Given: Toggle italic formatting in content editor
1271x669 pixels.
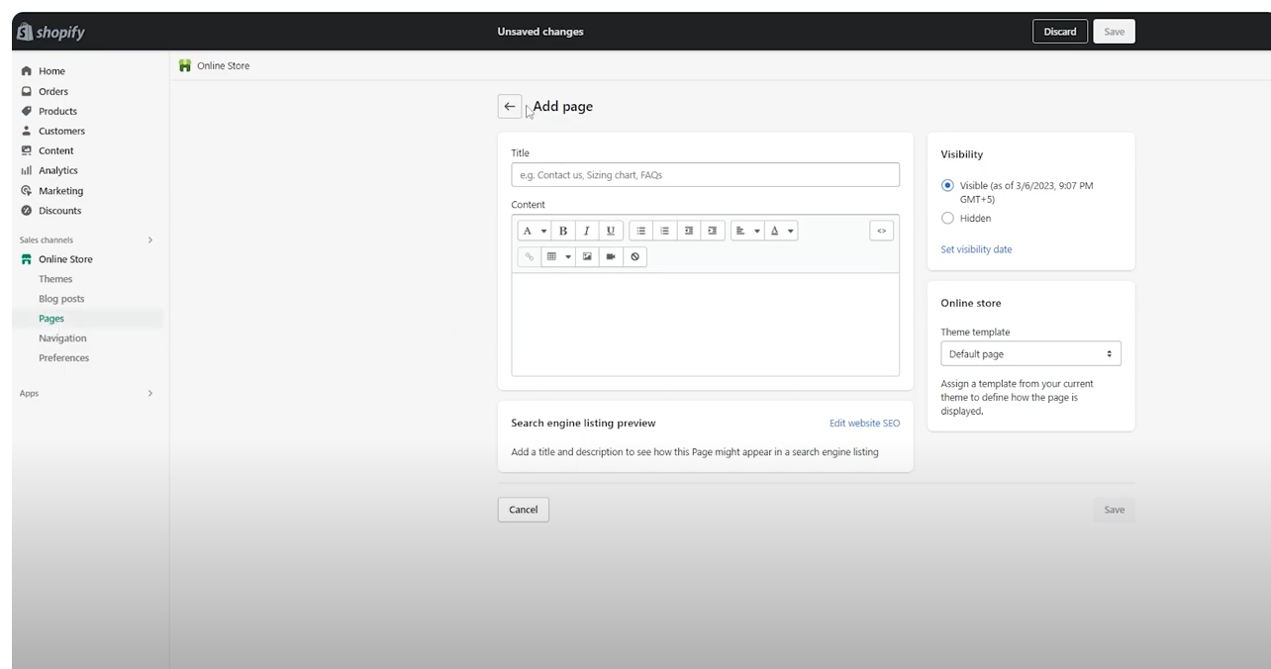Looking at the screenshot, I should coord(587,231).
